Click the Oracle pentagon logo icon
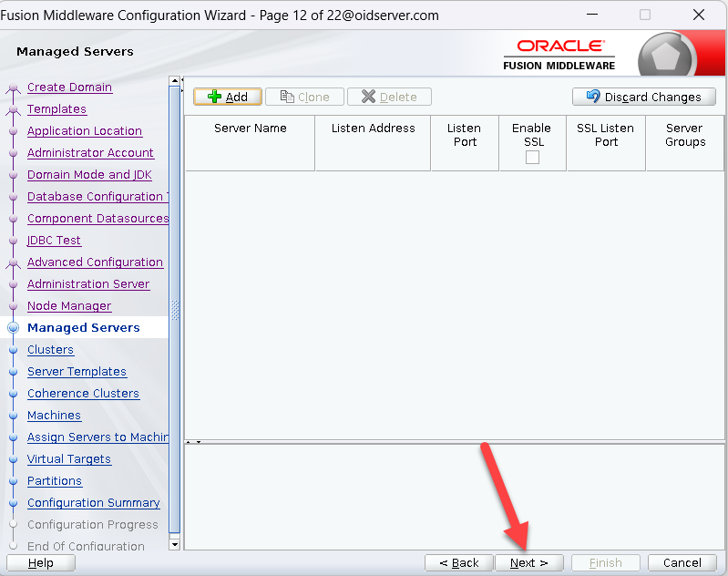The image size is (728, 576). click(x=667, y=58)
